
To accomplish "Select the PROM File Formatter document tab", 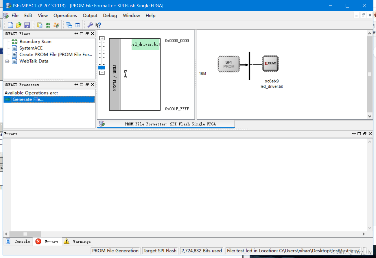I will tap(166, 124).
